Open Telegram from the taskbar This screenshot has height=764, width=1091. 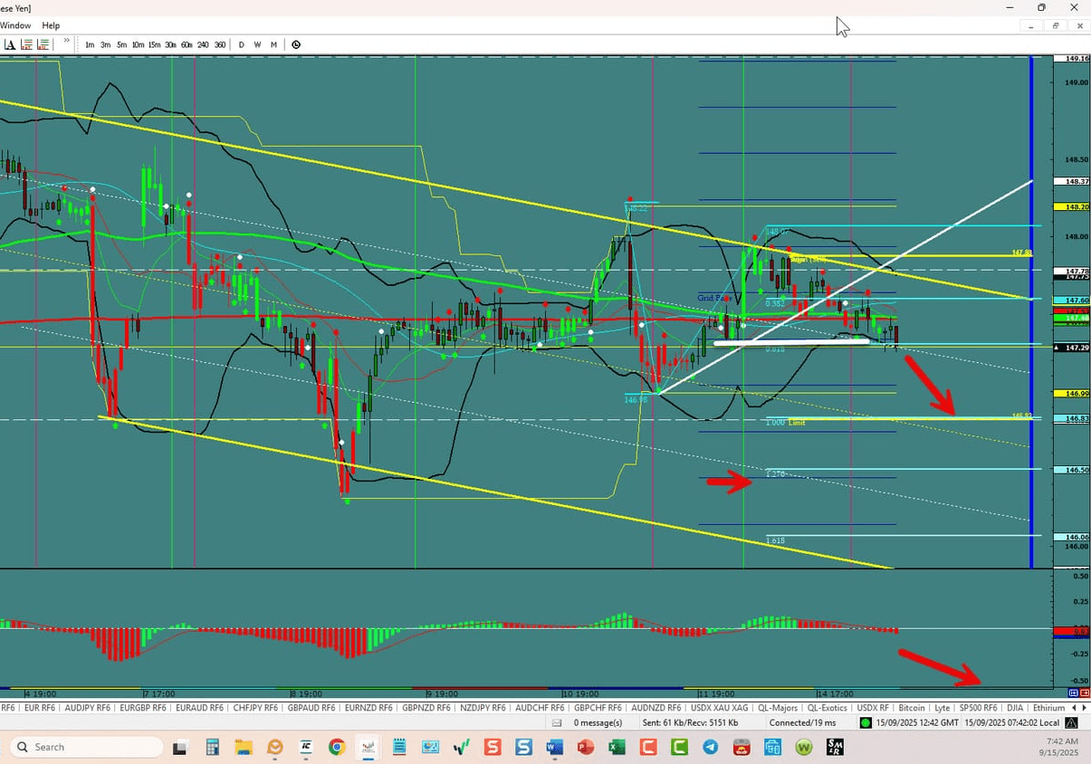point(710,747)
